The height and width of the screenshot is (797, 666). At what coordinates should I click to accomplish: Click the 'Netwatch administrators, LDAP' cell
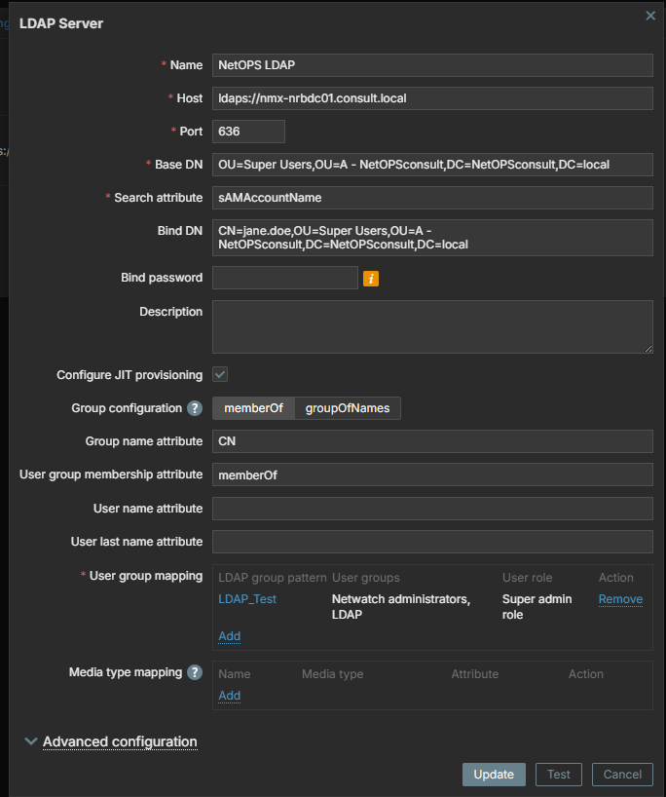(x=401, y=606)
